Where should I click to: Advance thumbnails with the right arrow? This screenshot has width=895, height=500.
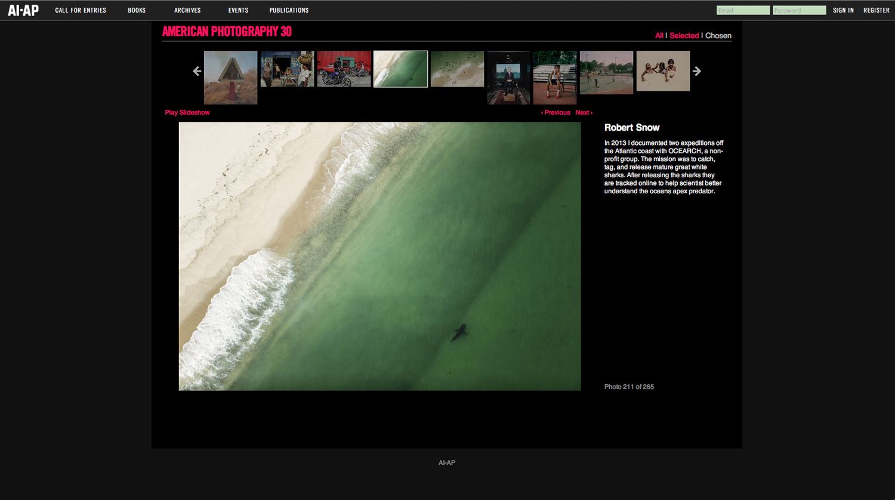click(696, 71)
